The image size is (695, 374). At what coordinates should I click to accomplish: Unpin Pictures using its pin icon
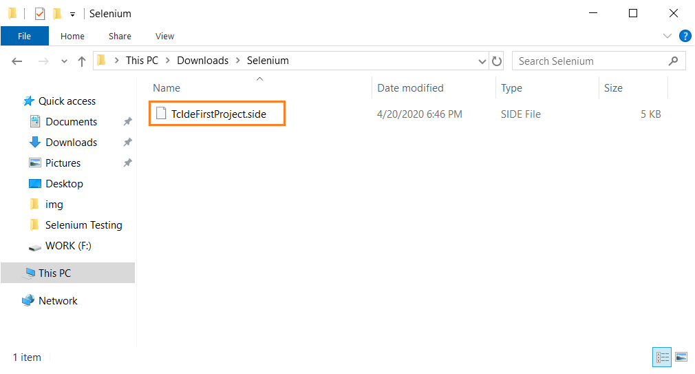click(x=128, y=163)
